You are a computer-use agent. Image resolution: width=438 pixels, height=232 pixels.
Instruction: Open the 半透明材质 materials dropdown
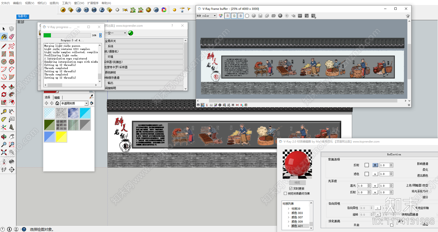(74, 103)
